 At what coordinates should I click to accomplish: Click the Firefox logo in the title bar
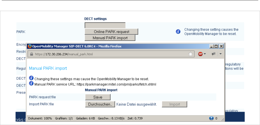pos(30,46)
